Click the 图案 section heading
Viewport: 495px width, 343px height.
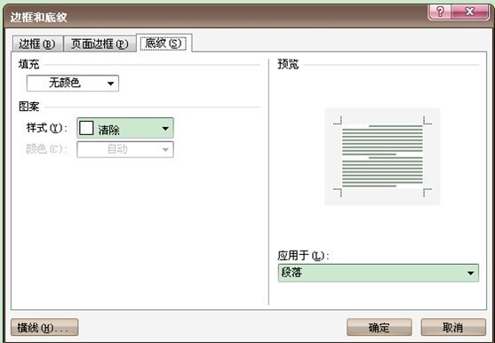tap(29, 107)
